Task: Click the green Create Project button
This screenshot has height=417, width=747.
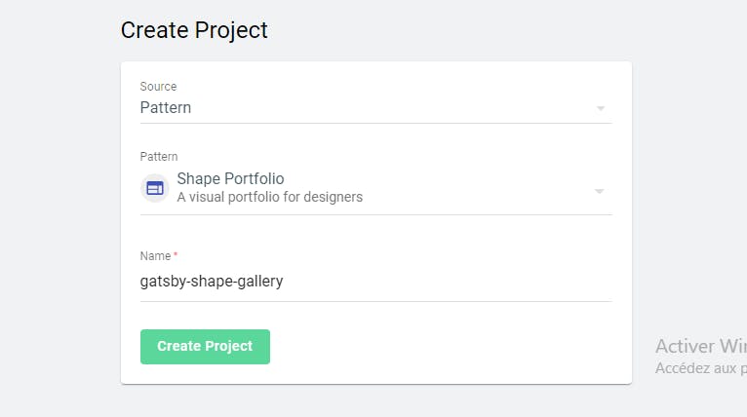Action: (205, 347)
